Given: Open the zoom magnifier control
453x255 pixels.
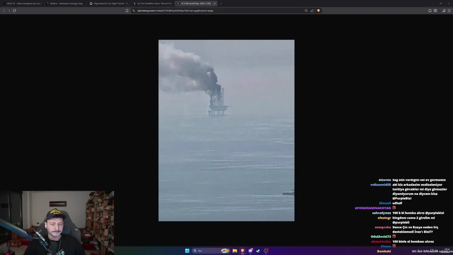Looking at the screenshot, I should coord(306,11).
